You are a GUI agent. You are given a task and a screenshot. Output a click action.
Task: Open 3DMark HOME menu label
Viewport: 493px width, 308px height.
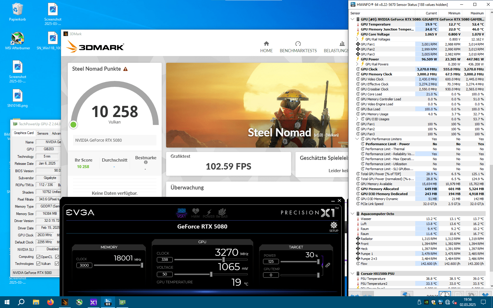266,51
